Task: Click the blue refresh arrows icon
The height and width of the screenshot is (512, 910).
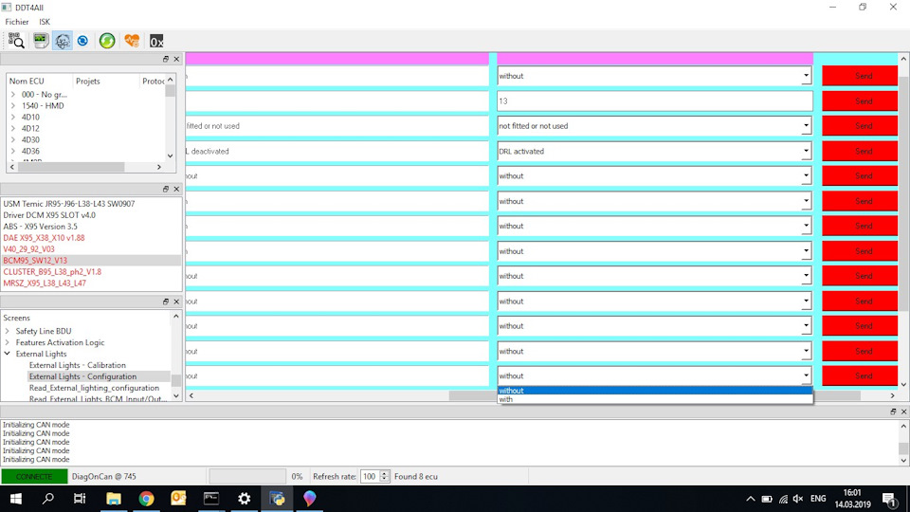Action: point(83,40)
